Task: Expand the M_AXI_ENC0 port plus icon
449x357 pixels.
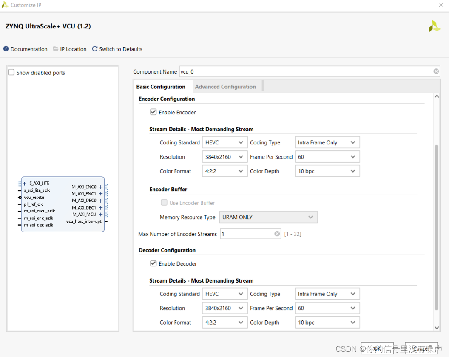Action: coord(100,187)
